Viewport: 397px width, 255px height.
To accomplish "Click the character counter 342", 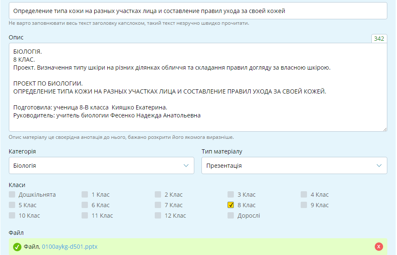I will [379, 39].
